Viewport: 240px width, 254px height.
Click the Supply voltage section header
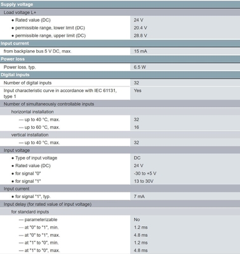pyautogui.click(x=120, y=4)
